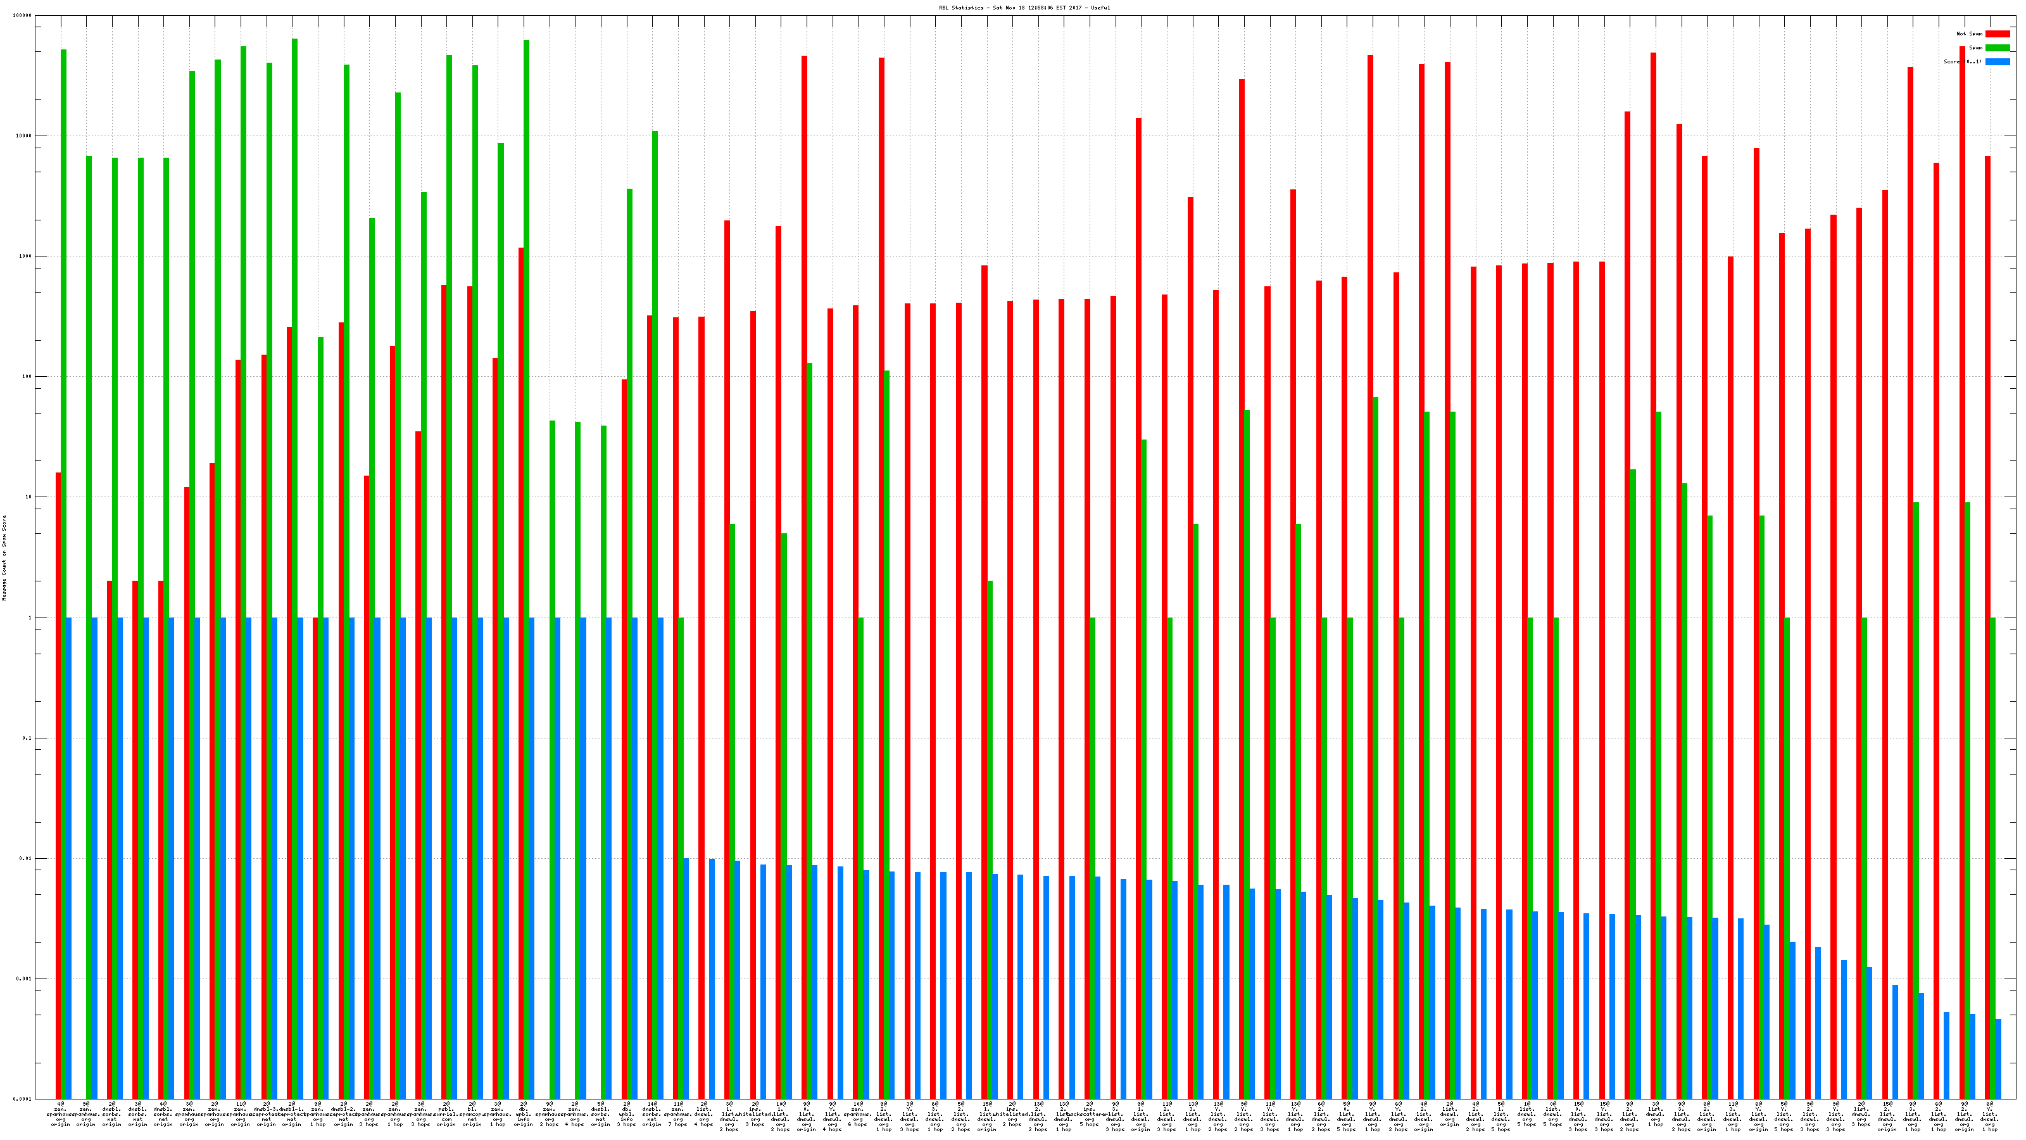Click the psbl.surriel.com origin axis label

tap(446, 1114)
